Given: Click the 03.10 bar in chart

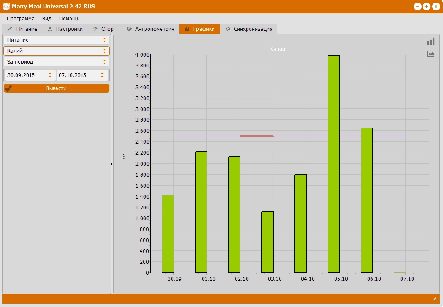Looking at the screenshot, I should pyautogui.click(x=267, y=242).
